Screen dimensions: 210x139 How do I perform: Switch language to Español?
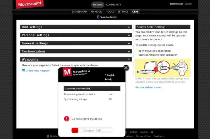[144, 132]
